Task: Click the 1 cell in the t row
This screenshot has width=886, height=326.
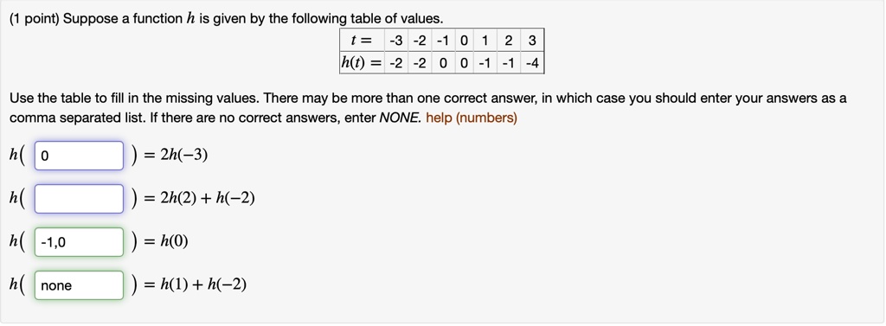Action: pos(485,41)
